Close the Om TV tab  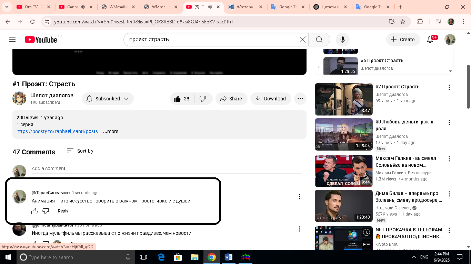pos(48,7)
